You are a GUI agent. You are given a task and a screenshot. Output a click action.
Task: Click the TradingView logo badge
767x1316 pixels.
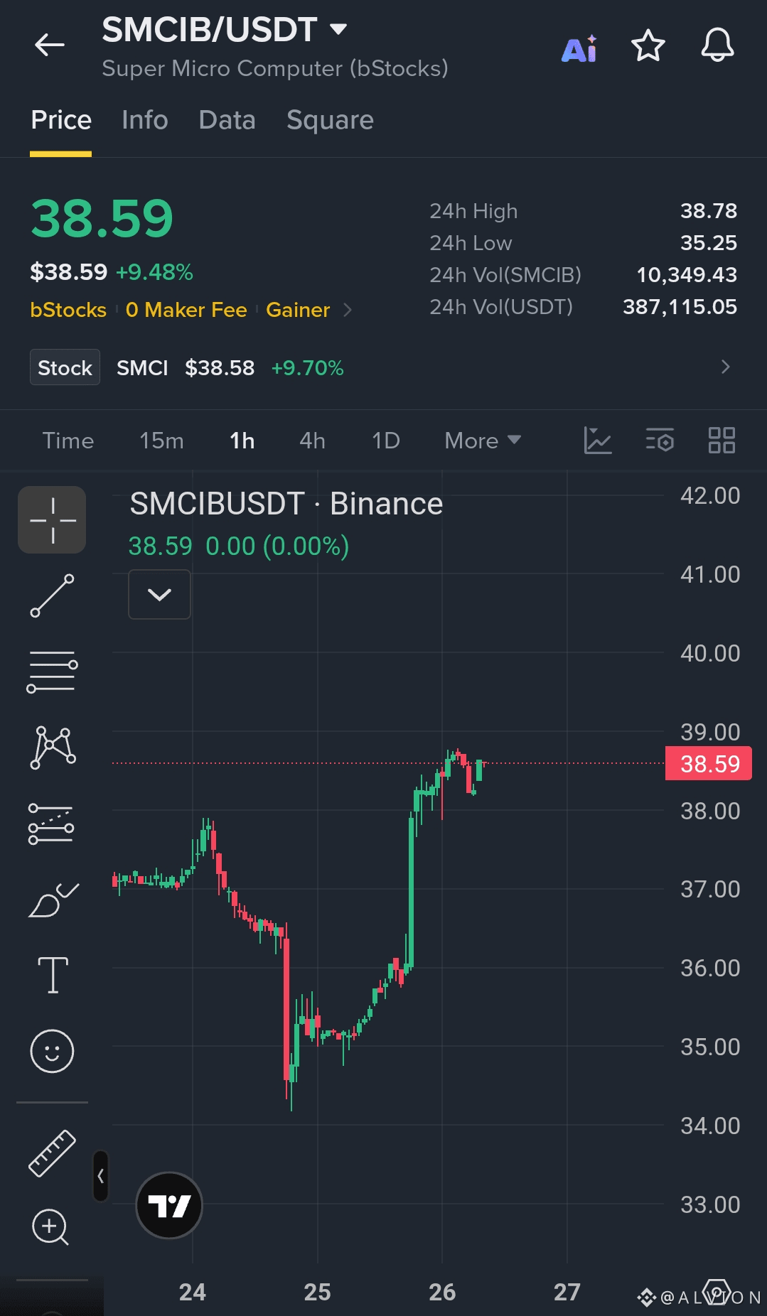[169, 1205]
